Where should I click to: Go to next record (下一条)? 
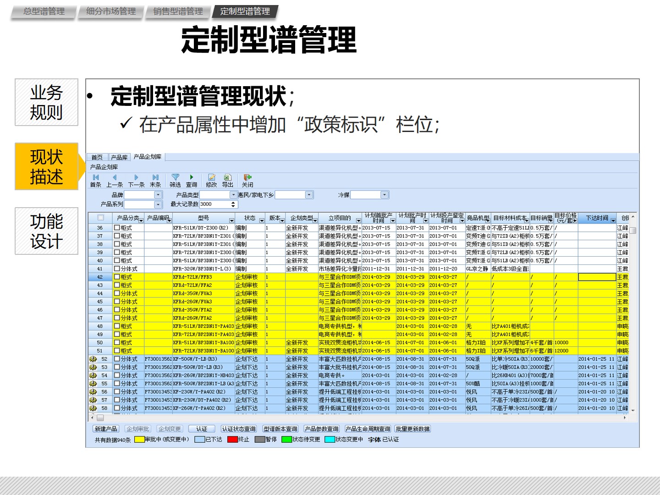pyautogui.click(x=136, y=178)
